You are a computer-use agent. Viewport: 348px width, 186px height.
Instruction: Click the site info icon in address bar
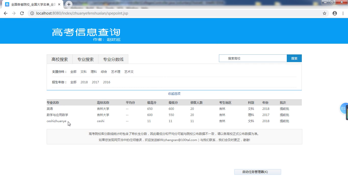(x=32, y=13)
